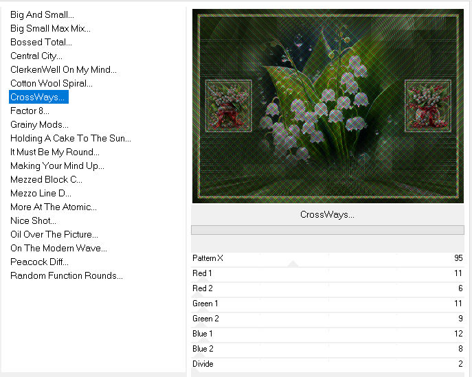Select Grainy Mods... in the list

(x=39, y=124)
